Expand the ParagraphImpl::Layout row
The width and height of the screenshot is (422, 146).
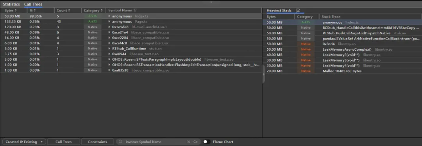[109, 59]
